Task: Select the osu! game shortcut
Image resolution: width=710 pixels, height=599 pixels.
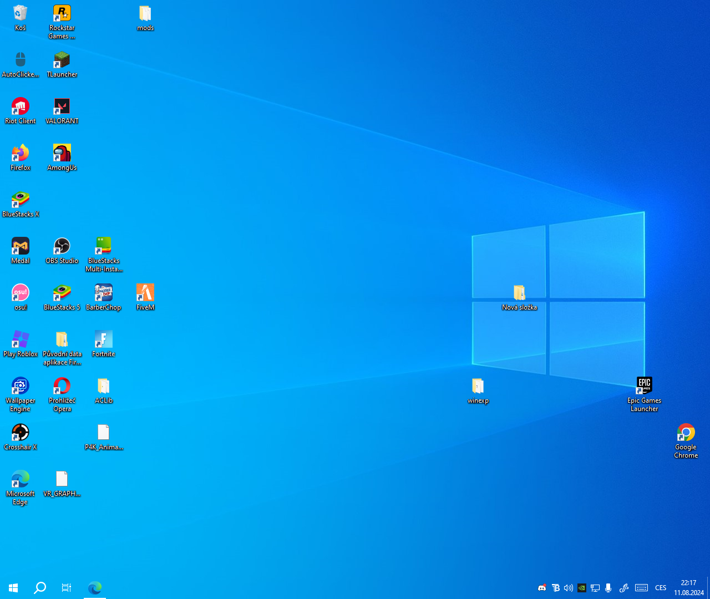Action: click(21, 297)
